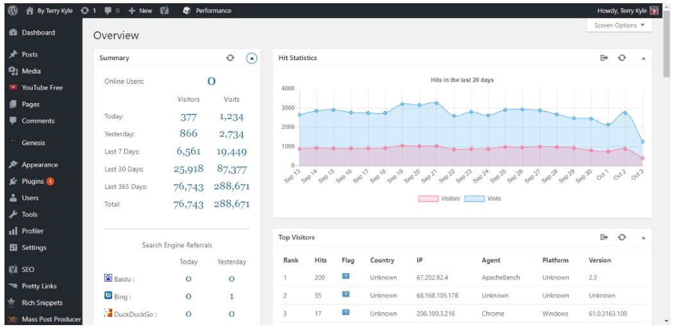Refresh the Top Visitors widget
The height and width of the screenshot is (327, 674).
[x=621, y=237]
